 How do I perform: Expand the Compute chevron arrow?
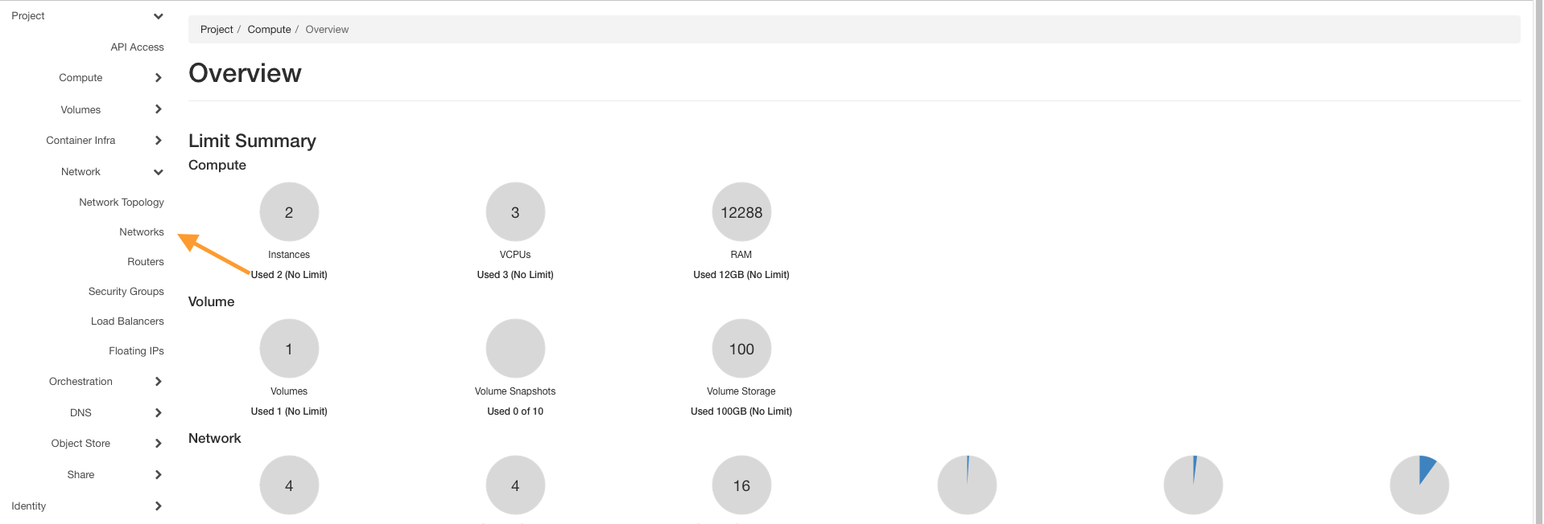[158, 78]
